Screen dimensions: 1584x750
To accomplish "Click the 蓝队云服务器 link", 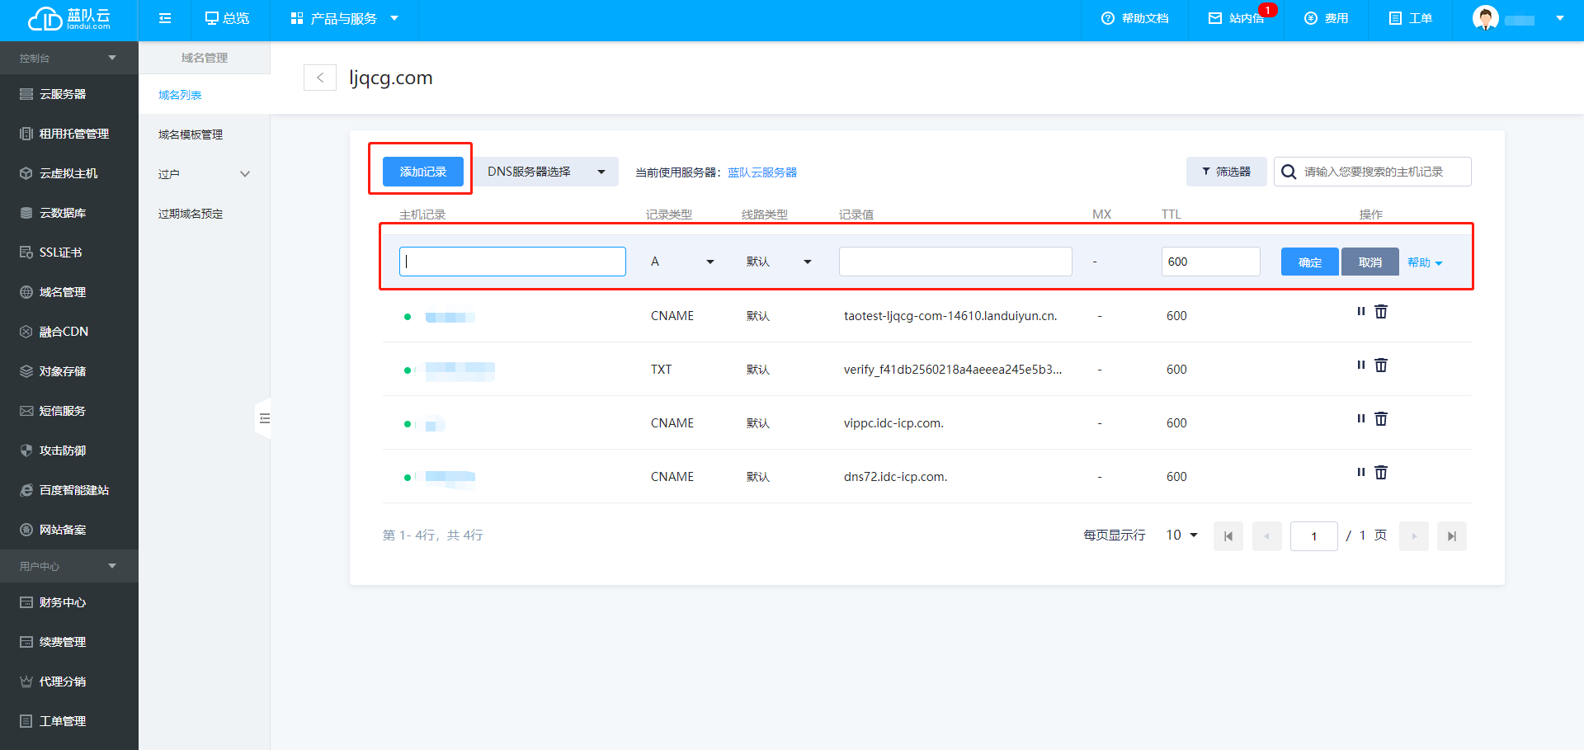I will click(x=762, y=172).
